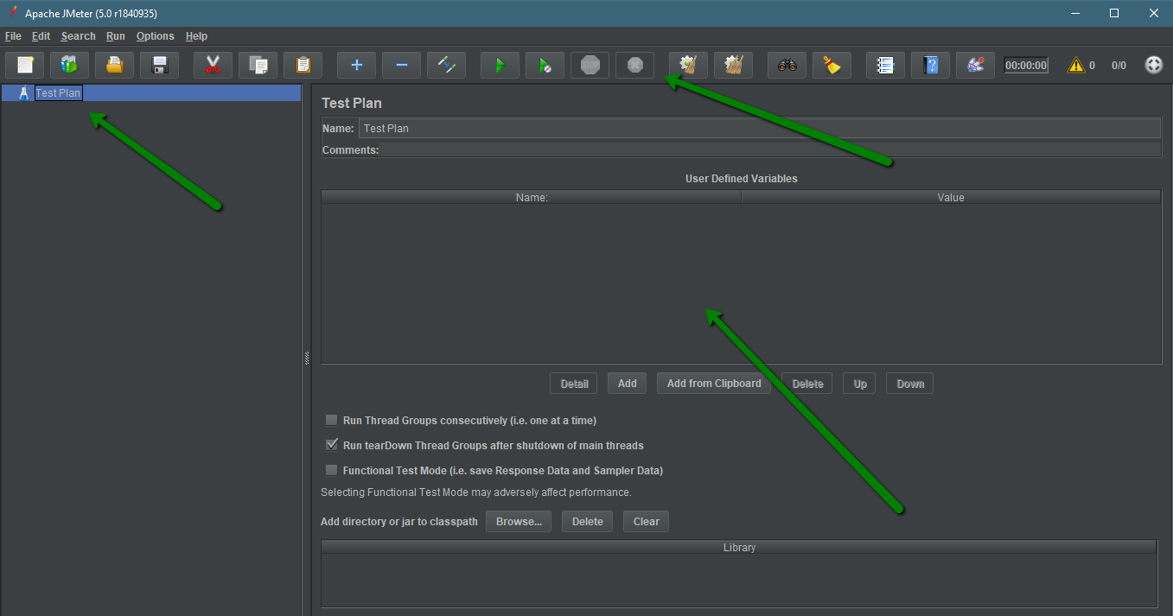Viewport: 1173px width, 616px height.
Task: Open an existing test plan
Action: pyautogui.click(x=114, y=64)
